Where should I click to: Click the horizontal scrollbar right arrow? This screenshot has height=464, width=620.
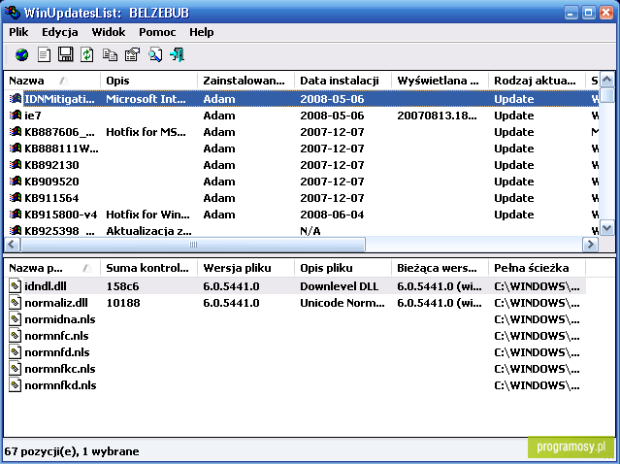click(x=590, y=244)
